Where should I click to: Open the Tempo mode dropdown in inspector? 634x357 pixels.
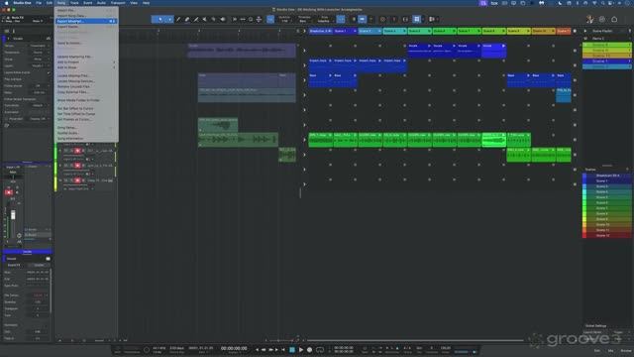[39, 106]
